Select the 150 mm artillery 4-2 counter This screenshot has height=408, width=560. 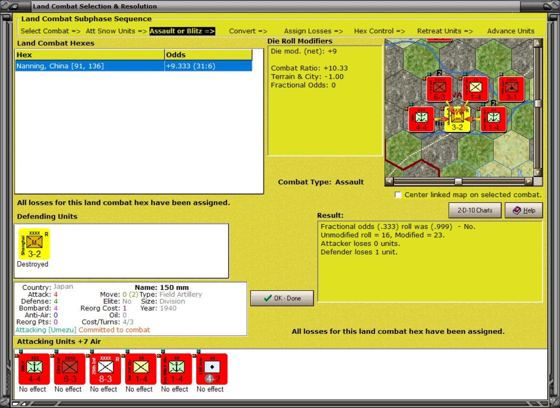[212, 369]
